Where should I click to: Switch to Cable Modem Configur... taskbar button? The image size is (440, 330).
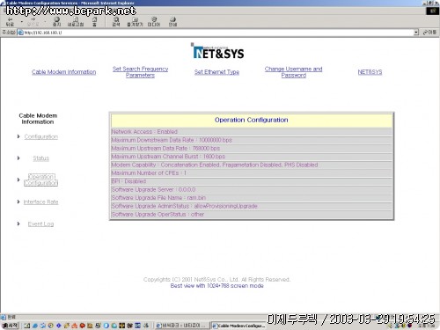coord(238,326)
